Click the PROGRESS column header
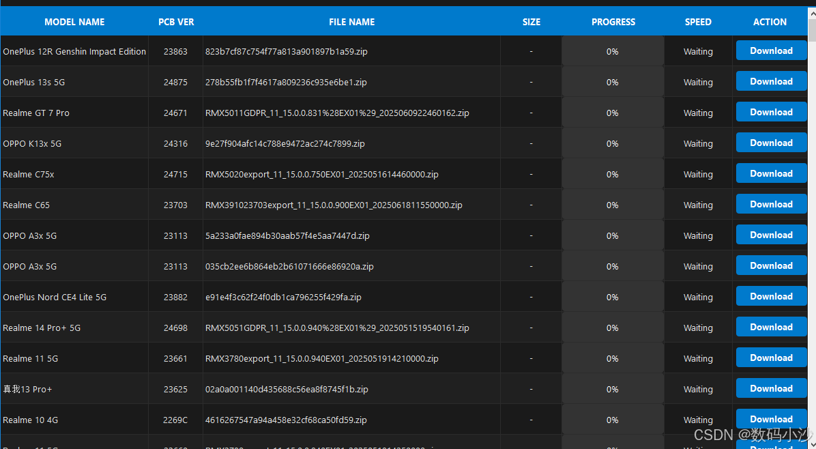 click(613, 22)
